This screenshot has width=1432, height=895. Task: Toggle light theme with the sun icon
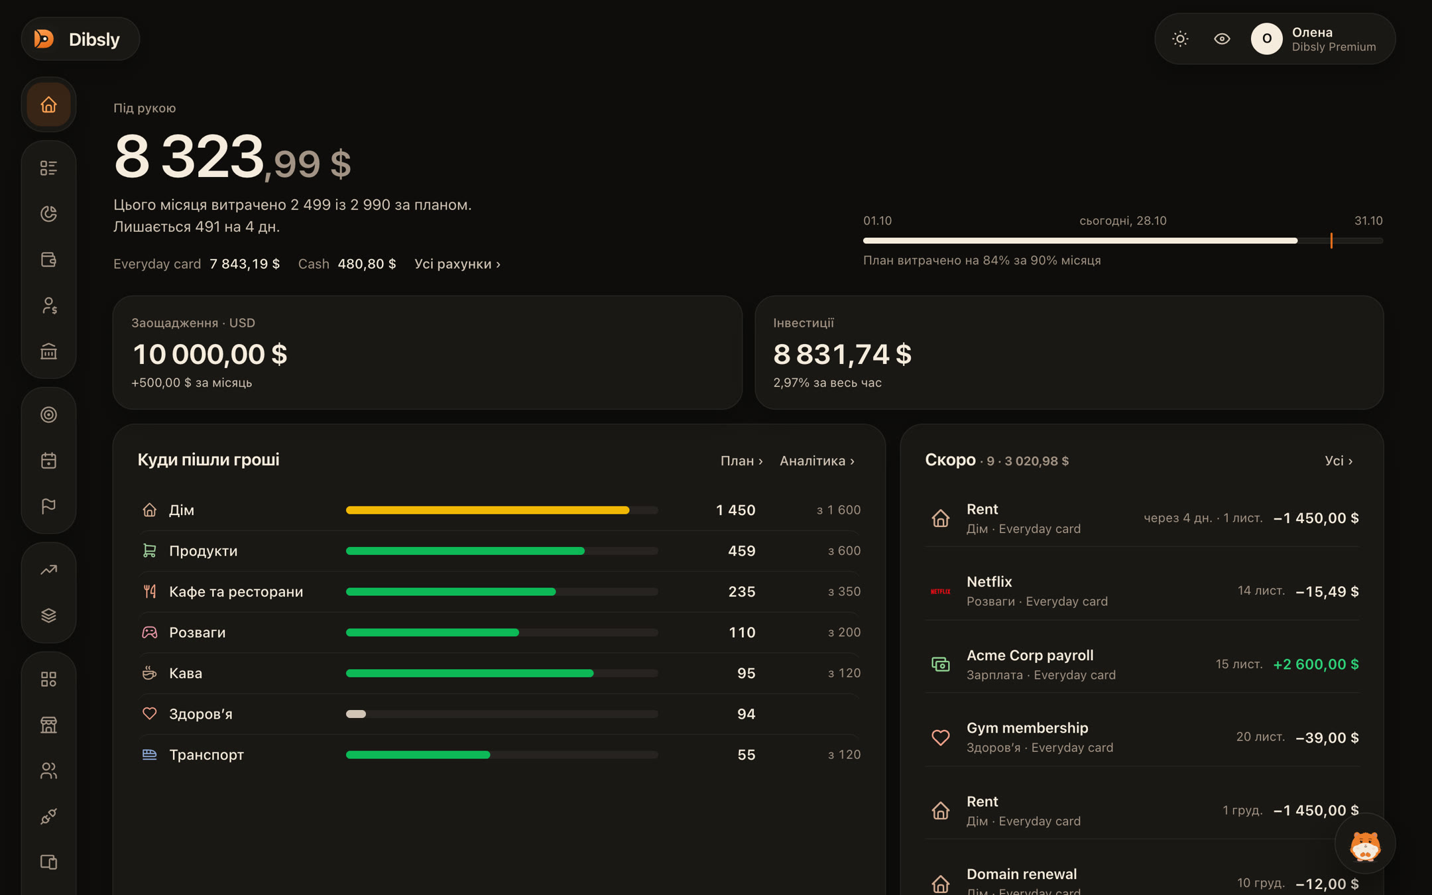pyautogui.click(x=1180, y=39)
